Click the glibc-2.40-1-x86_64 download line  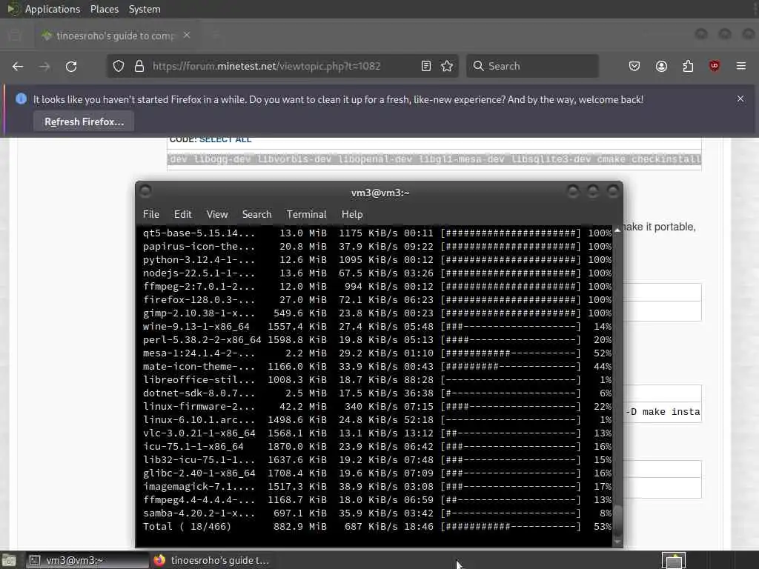[377, 473]
